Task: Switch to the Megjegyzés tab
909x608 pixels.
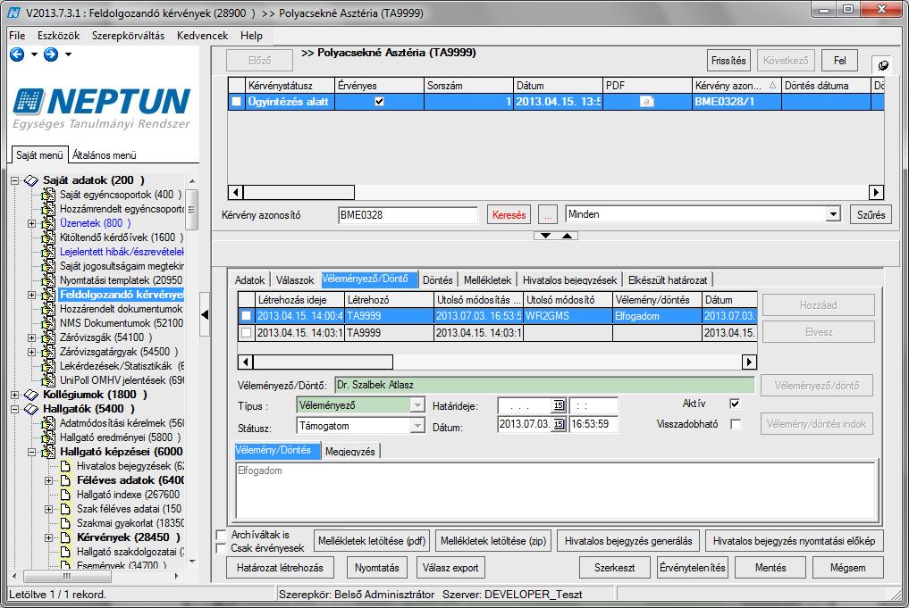Action: 349,452
